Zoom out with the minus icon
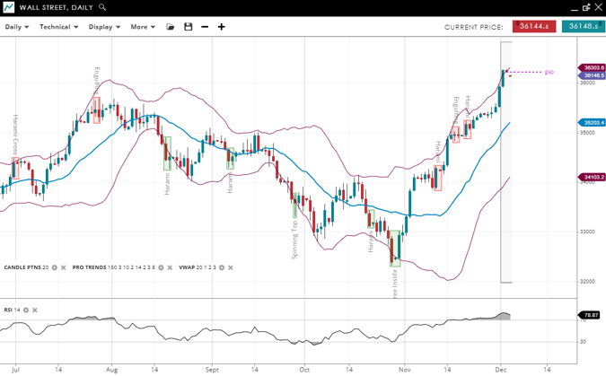 [x=205, y=27]
